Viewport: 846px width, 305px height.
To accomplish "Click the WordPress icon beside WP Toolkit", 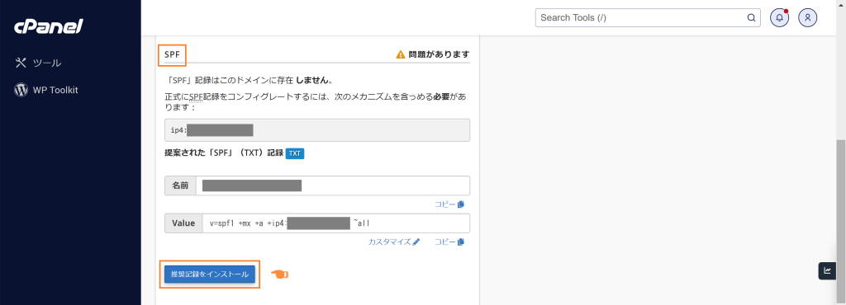I will click(21, 90).
